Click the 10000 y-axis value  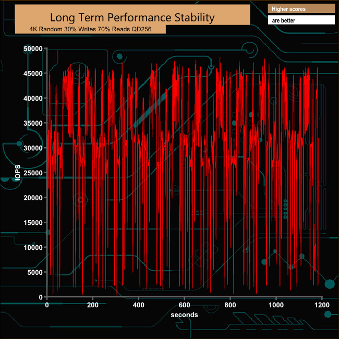tap(33, 248)
